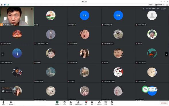Expand camera options arrow beside stop video
This screenshot has height=106, width=169.
15,103
